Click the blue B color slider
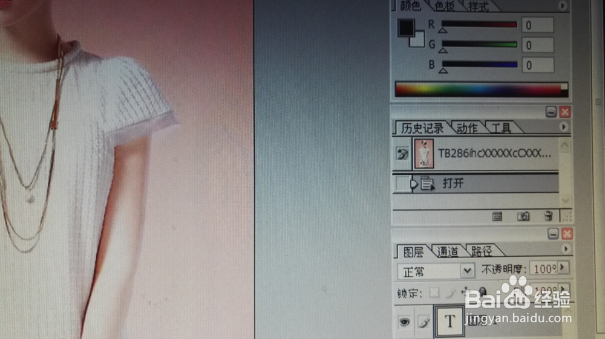The image size is (605, 339). click(479, 64)
